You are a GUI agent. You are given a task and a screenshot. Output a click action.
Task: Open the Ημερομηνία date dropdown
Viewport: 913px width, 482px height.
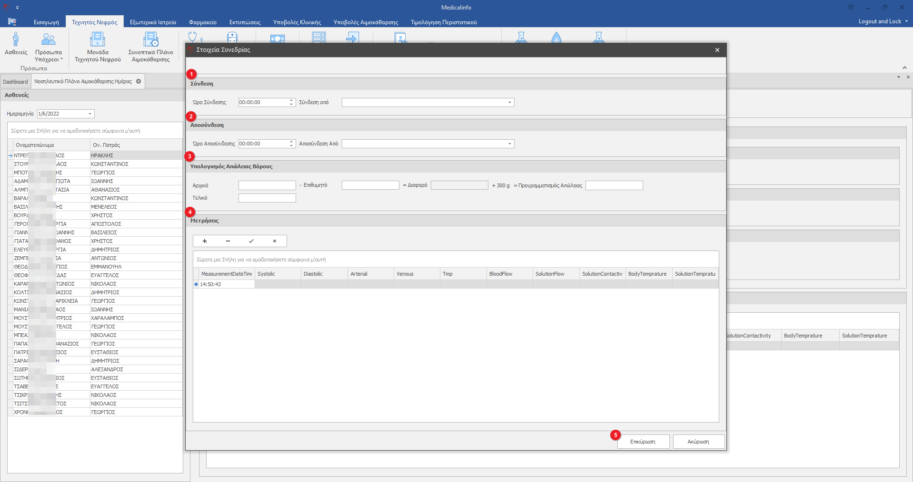[x=90, y=114]
